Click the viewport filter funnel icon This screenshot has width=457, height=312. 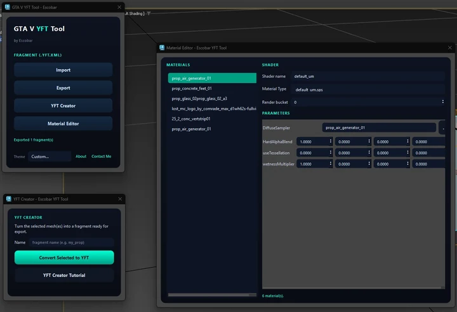click(x=149, y=13)
